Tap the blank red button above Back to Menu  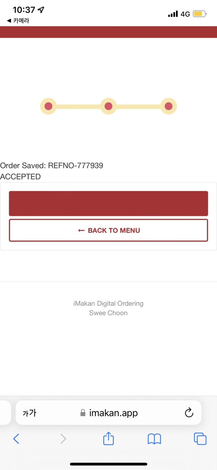click(108, 203)
